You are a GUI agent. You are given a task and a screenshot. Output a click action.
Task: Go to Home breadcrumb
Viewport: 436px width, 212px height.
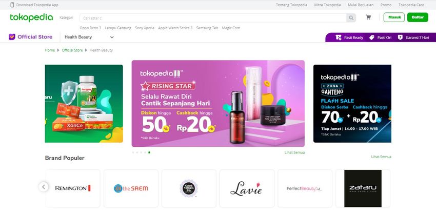tap(50, 50)
